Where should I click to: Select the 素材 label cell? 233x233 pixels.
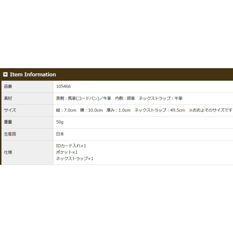click(x=27, y=99)
